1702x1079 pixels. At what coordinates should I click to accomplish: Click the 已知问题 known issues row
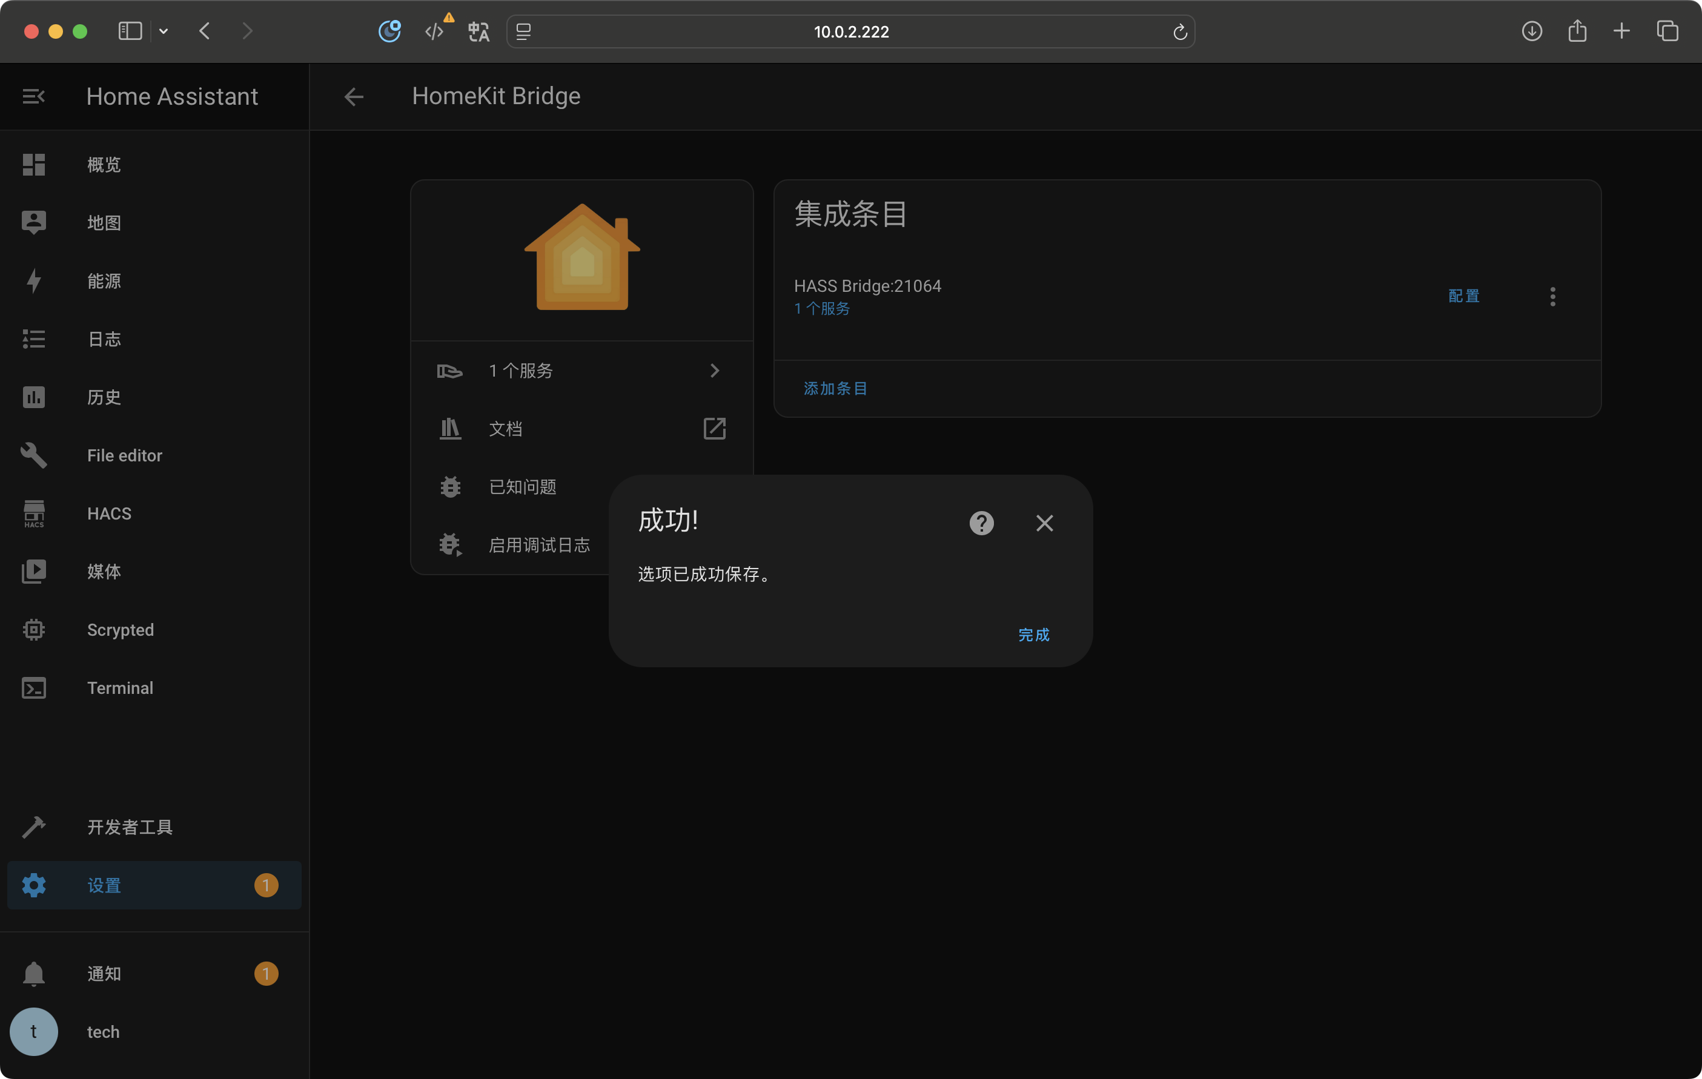point(522,487)
